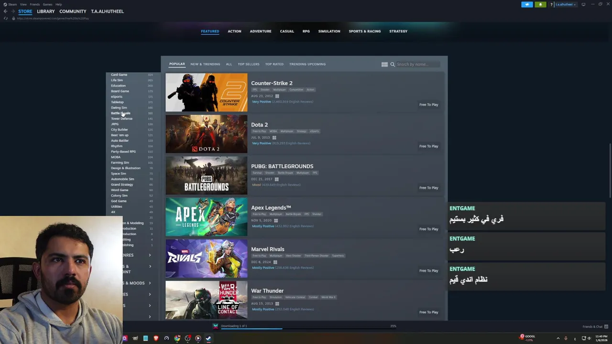Image resolution: width=612 pixels, height=344 pixels.
Task: Open the Marvel Rivals thumbnail
Action: 207,258
